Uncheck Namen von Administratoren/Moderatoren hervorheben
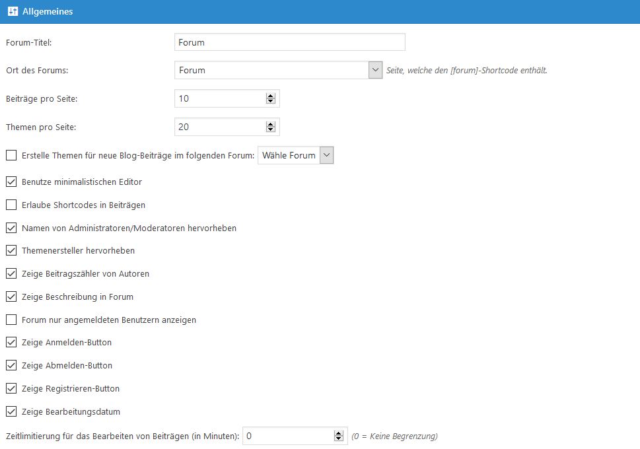This screenshot has height=449, width=640. [11, 228]
